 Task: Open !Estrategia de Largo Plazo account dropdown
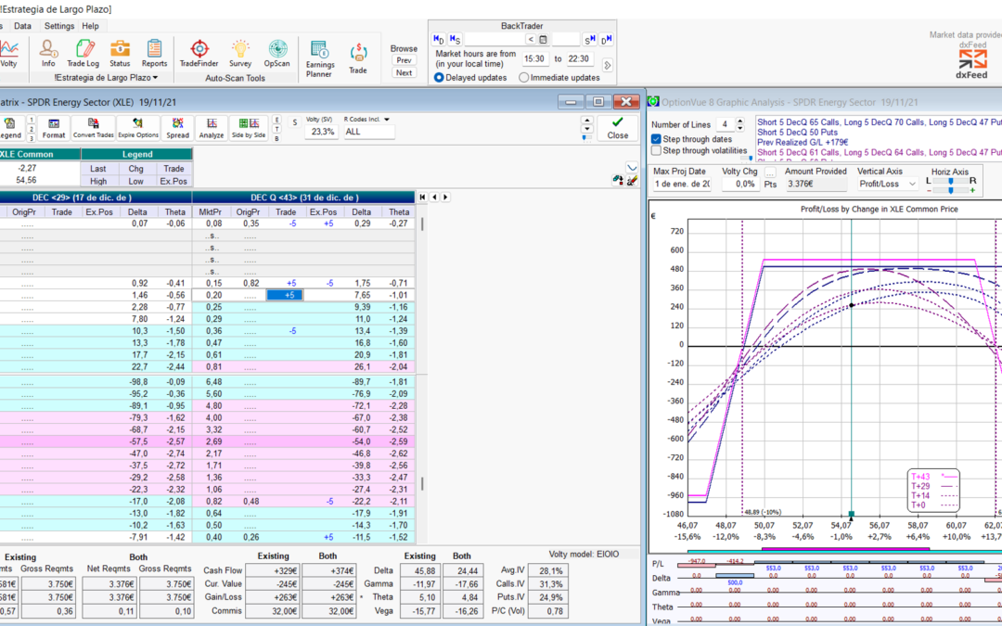tap(106, 77)
